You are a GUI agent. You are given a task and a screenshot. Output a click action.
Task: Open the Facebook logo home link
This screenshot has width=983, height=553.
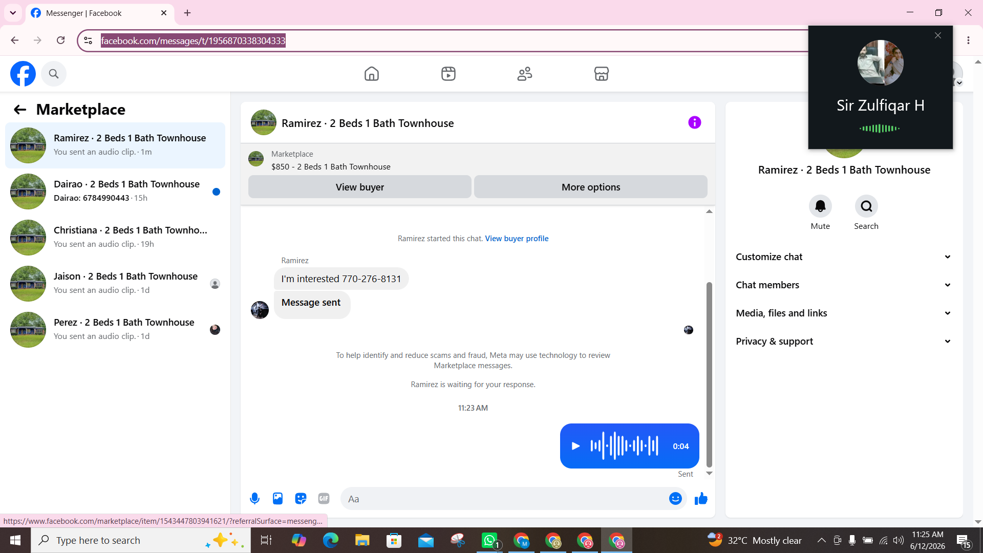click(23, 74)
